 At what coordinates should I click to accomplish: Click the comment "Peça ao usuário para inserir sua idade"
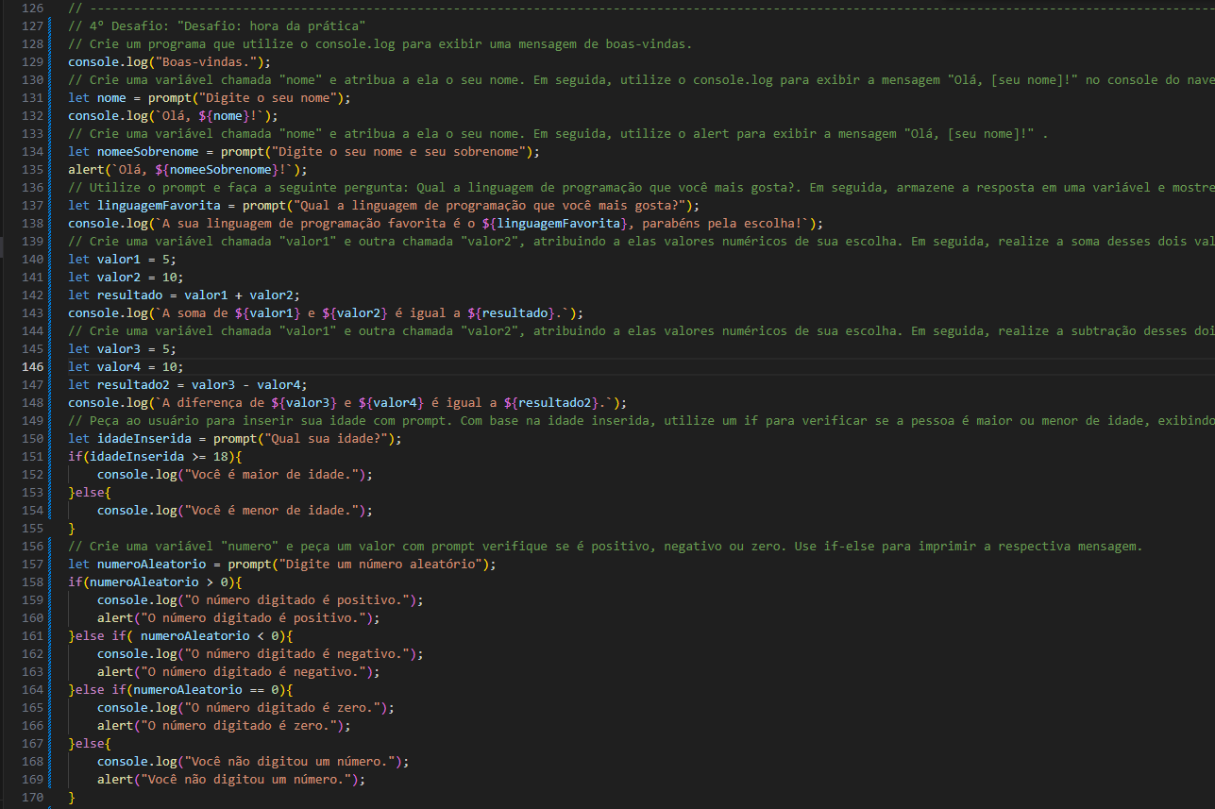point(641,420)
